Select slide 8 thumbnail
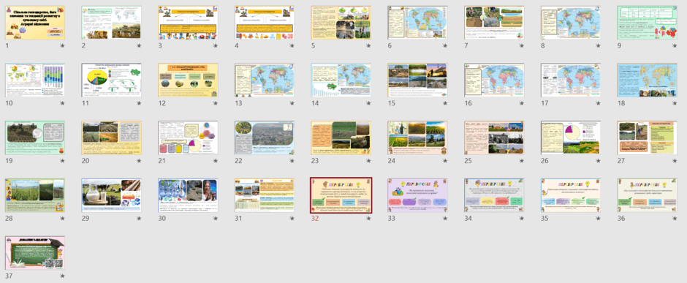687x283 pixels. point(571,23)
